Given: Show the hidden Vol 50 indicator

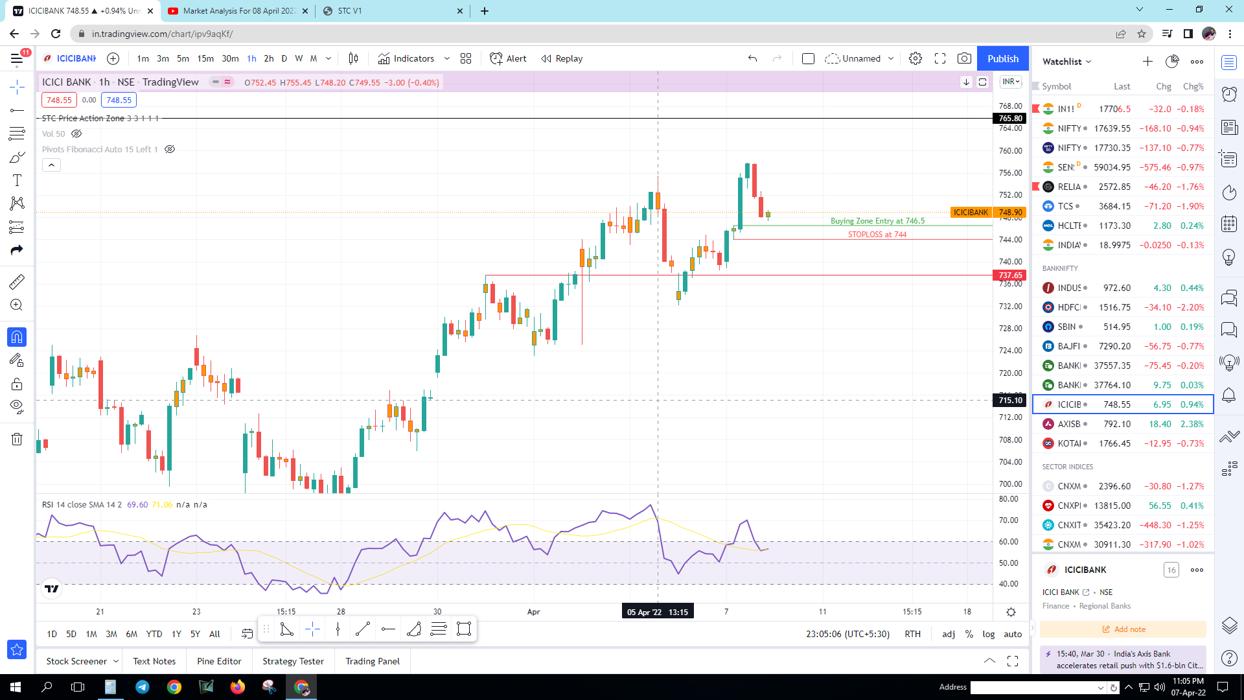Looking at the screenshot, I should 76,134.
